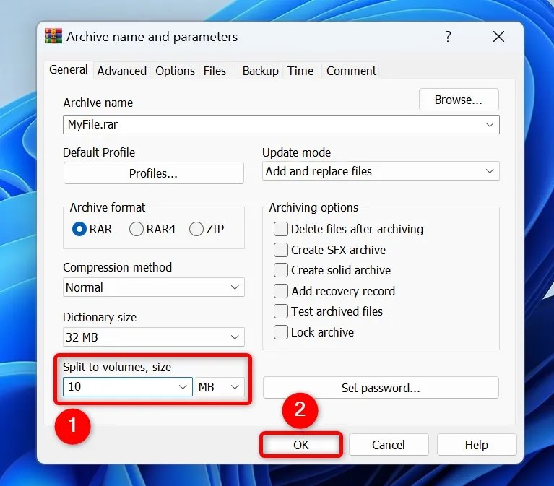Open the MB unit dropdown
Screen dimensions: 554x486
(220, 387)
